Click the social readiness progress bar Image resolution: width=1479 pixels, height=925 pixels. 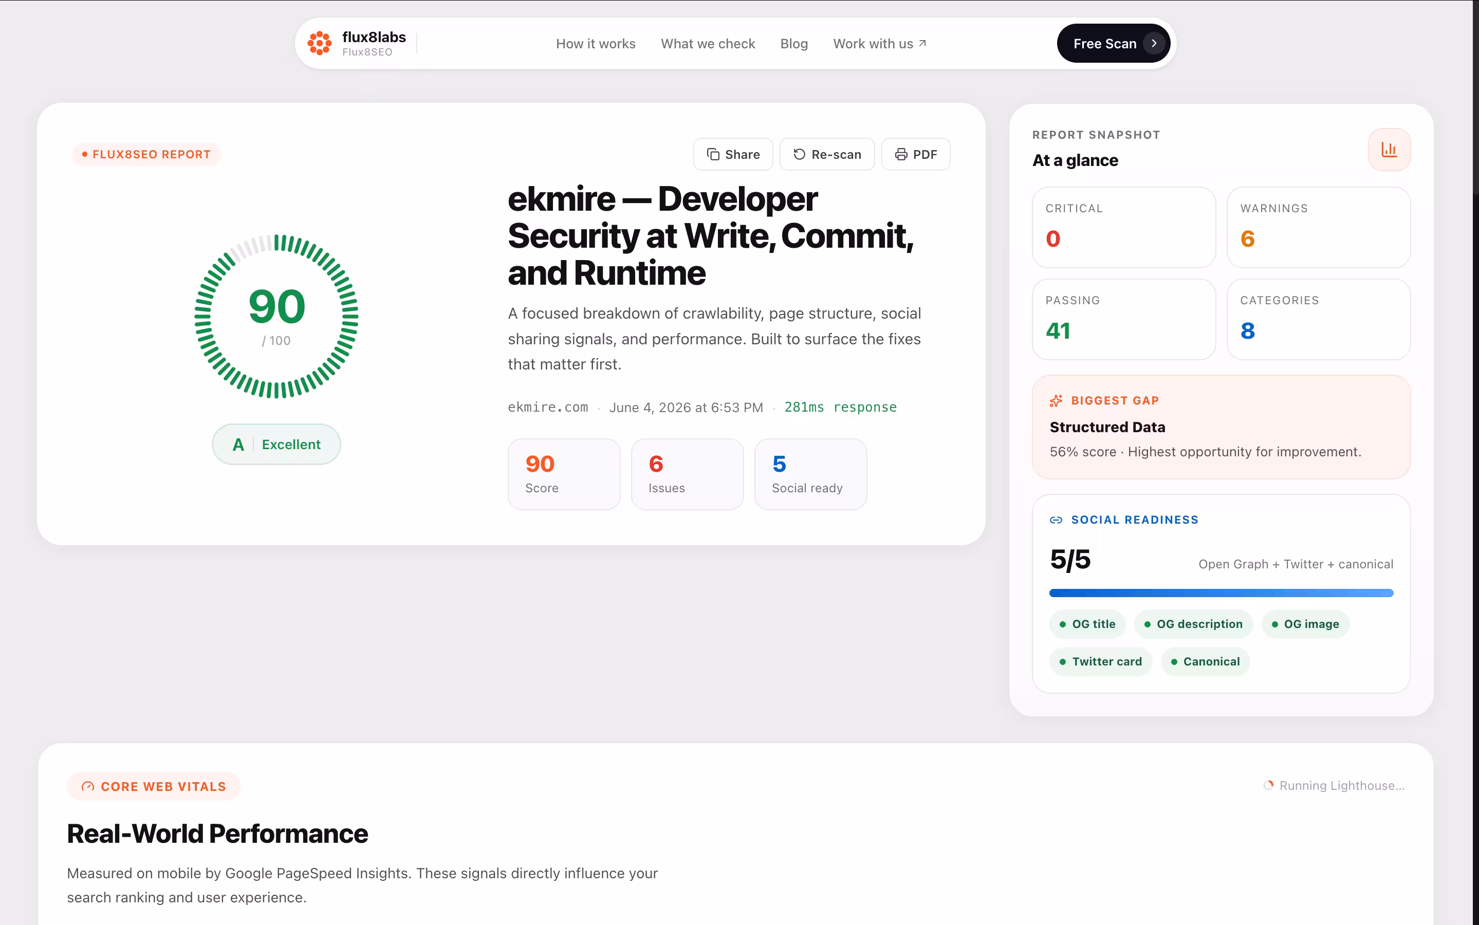point(1221,593)
